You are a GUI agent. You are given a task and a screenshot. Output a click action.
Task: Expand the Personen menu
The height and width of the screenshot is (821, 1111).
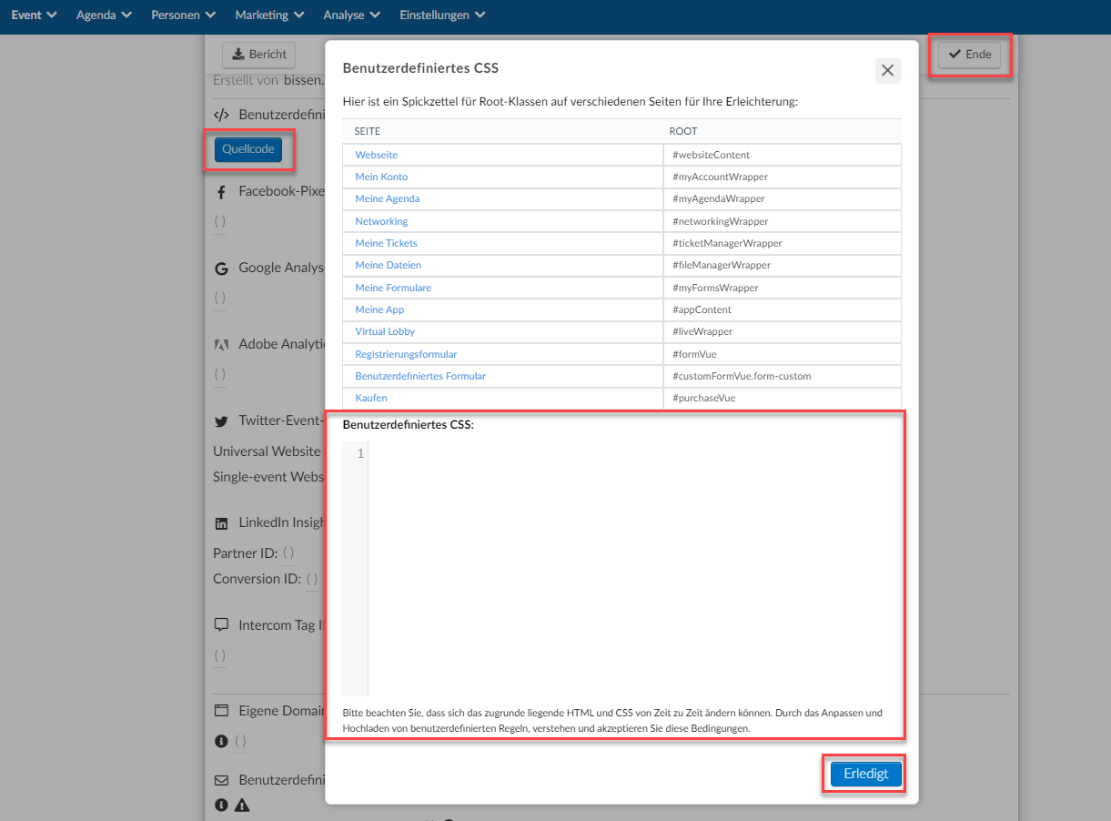point(183,15)
